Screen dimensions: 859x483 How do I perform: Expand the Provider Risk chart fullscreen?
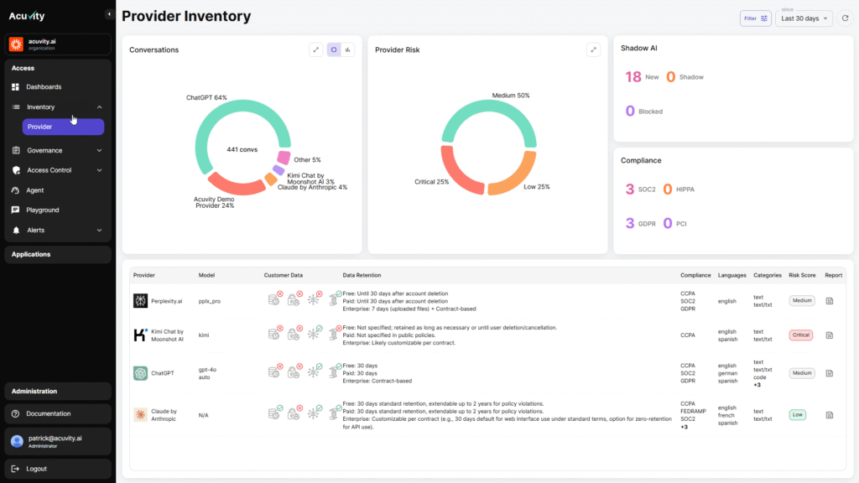[593, 49]
